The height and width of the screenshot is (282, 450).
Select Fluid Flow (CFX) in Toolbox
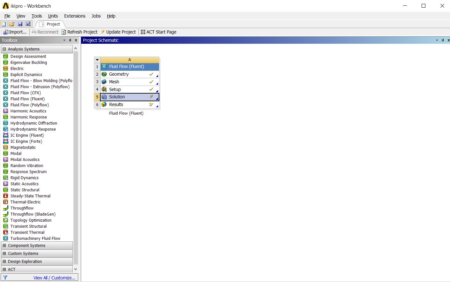26,93
